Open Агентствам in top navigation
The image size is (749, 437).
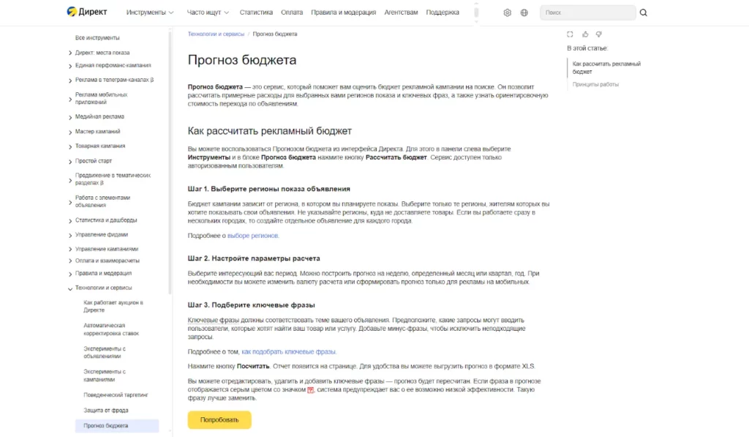(401, 12)
